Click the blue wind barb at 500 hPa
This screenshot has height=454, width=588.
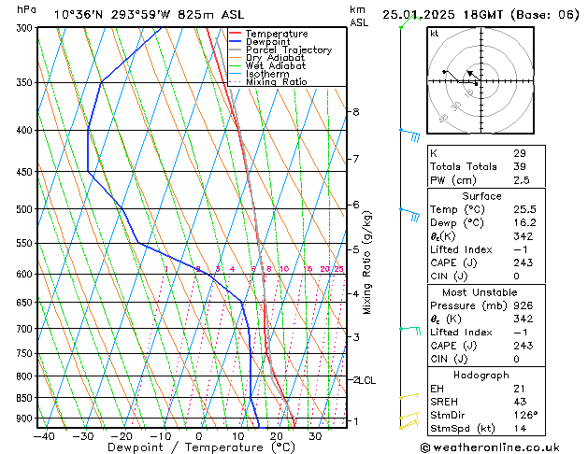coord(409,215)
